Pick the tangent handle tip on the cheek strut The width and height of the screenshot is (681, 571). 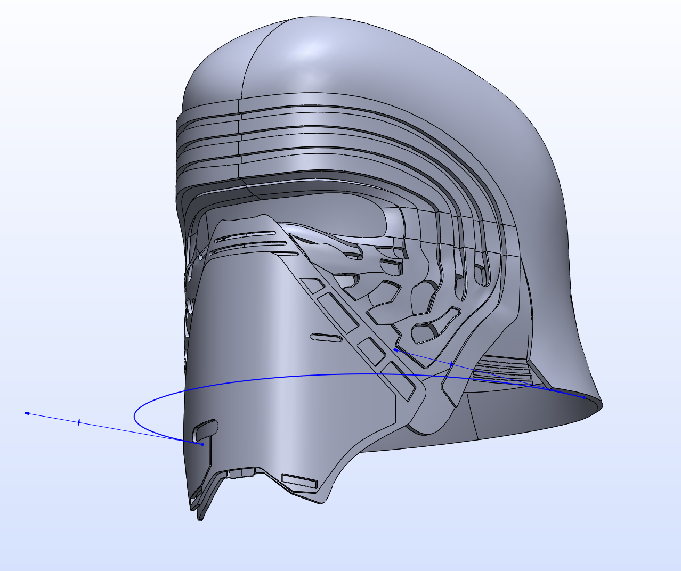click(395, 350)
